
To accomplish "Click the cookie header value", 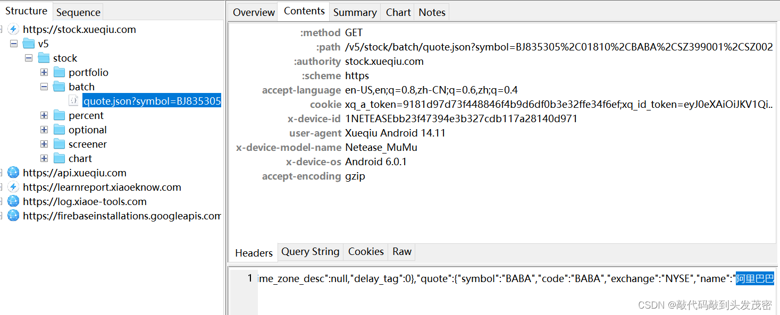I will pos(559,104).
